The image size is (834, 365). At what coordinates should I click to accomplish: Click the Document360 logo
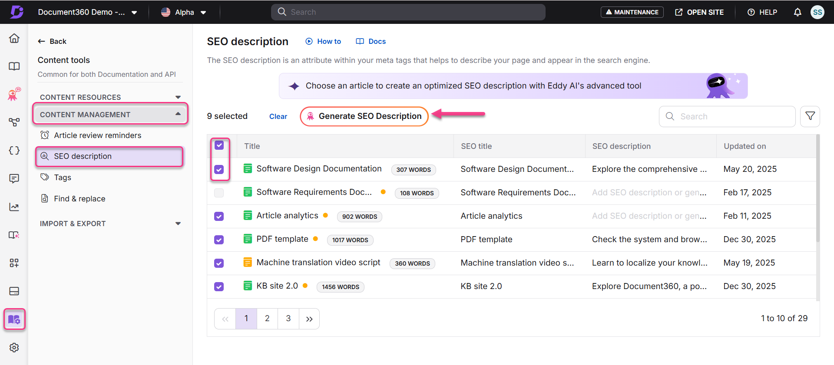click(17, 12)
